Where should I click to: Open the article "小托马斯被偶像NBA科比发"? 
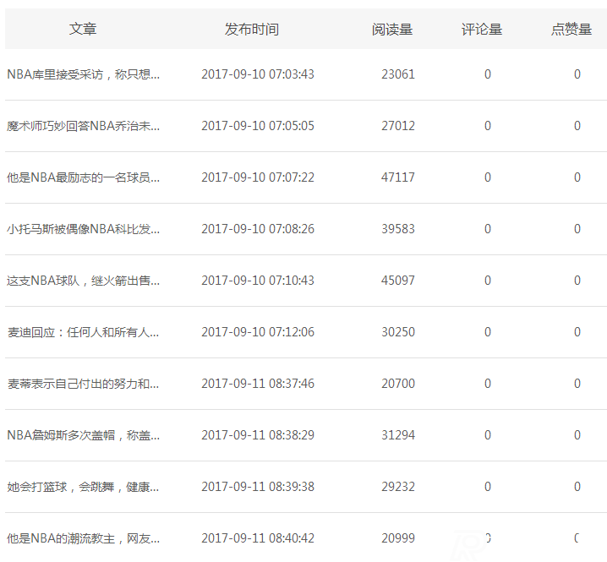(83, 229)
